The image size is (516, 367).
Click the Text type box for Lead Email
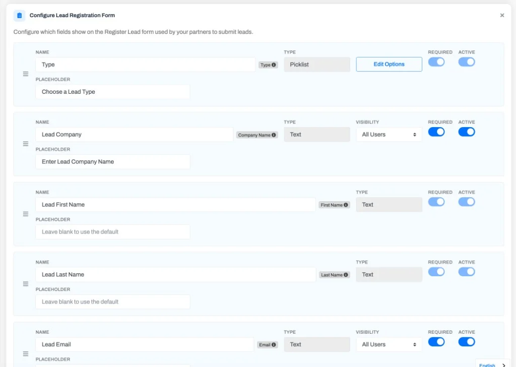[x=317, y=344]
